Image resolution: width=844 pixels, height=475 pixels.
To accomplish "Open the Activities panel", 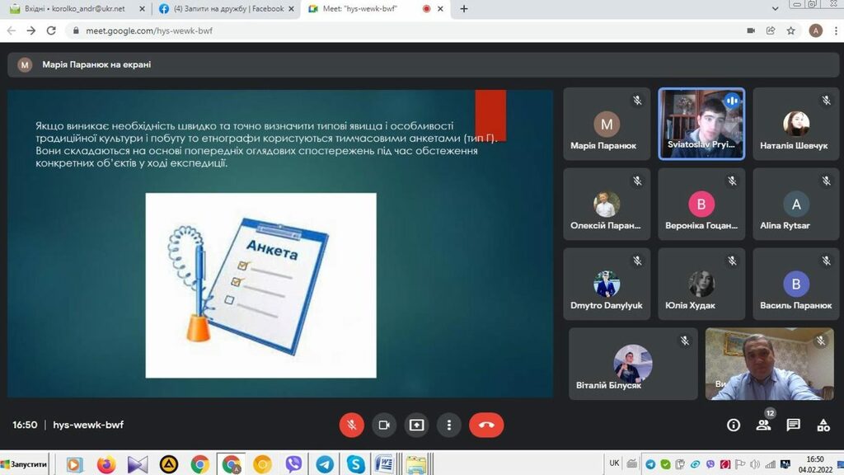I will click(x=823, y=425).
